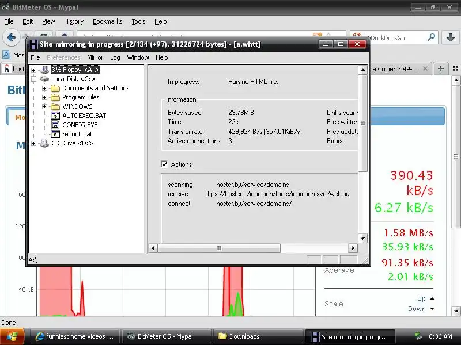Expand the Documents and Settings folder

45,88
